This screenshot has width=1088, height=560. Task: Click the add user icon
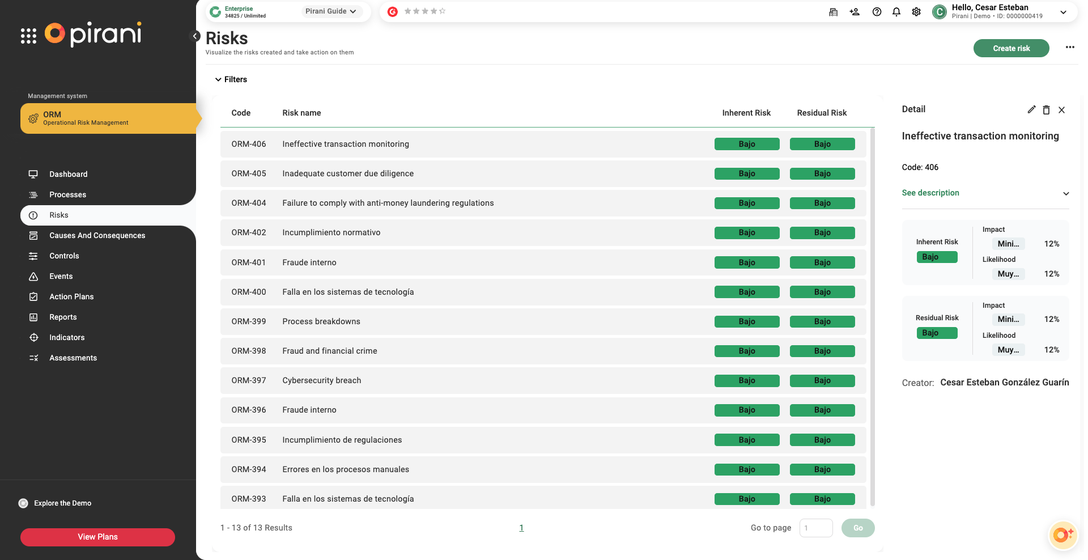tap(855, 12)
